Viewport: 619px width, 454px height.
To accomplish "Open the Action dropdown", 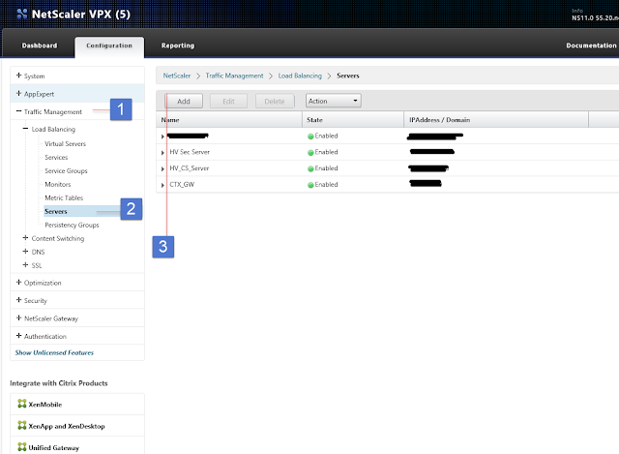I will [333, 101].
